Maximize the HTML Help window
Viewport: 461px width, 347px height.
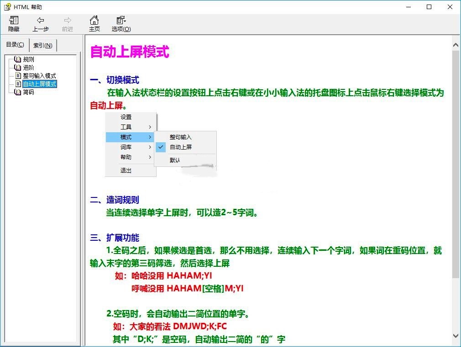click(x=429, y=7)
